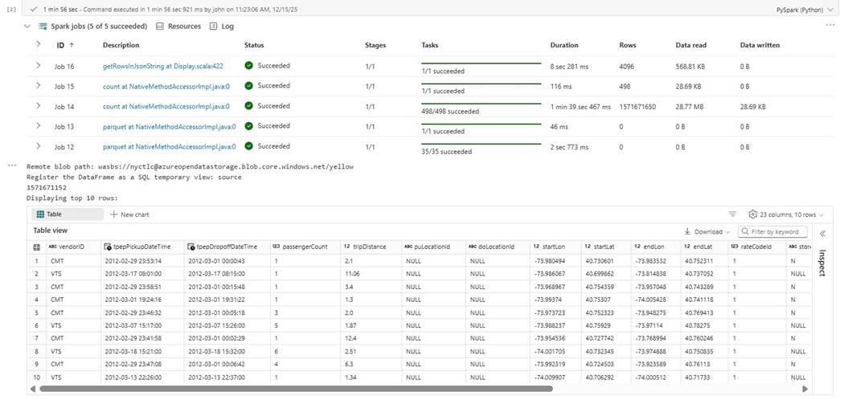Open the Log view for this cell
Image resolution: width=844 pixels, height=400 pixels.
click(x=221, y=27)
